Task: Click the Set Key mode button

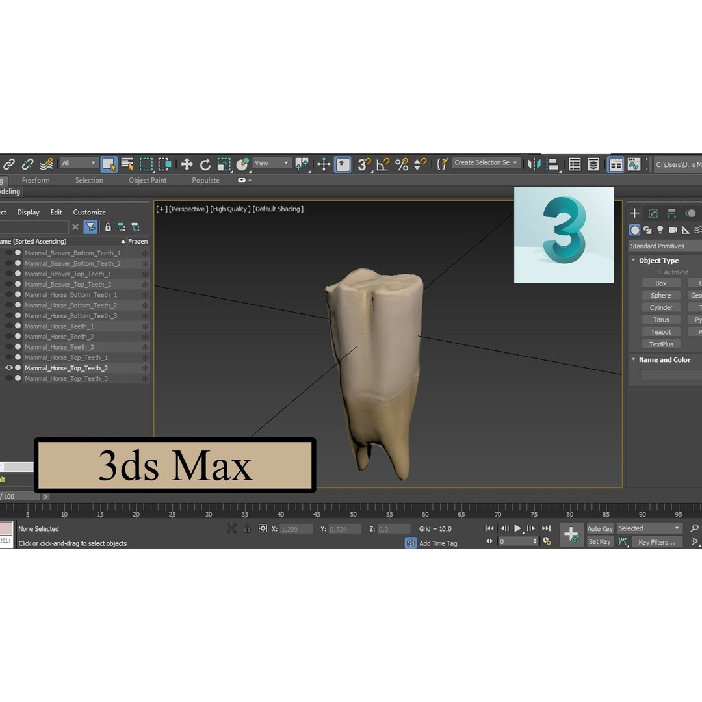Action: tap(600, 541)
